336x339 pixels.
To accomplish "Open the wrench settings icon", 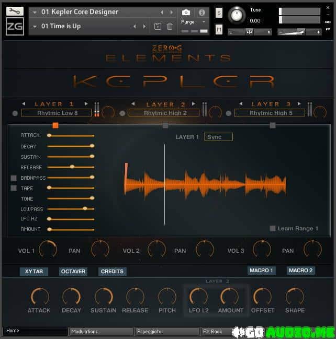I will 15,11.
